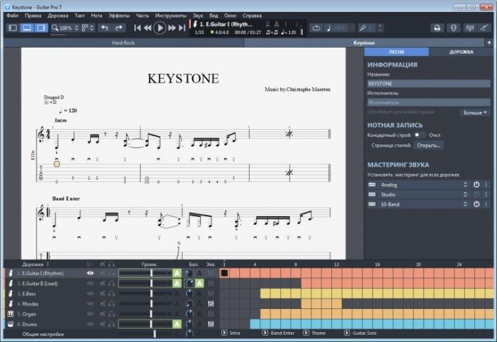Click the Открыть... stylesheet button
497x342 pixels.
pyautogui.click(x=429, y=146)
